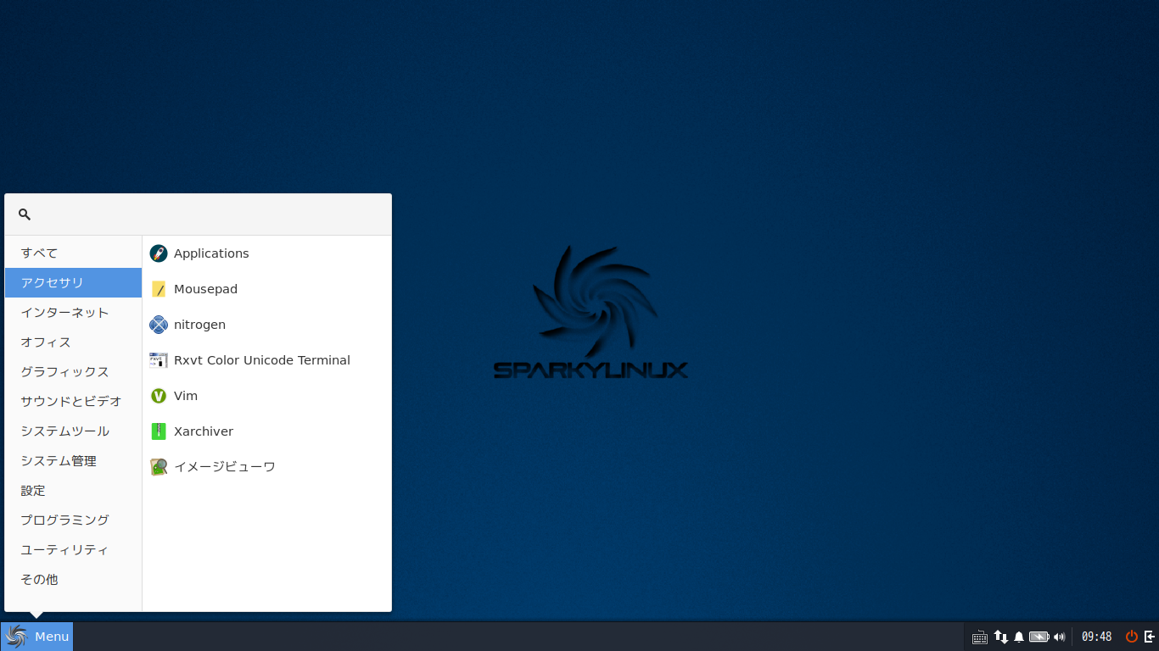The image size is (1159, 651).
Task: Click the nitrogen wallpaper icon
Action: (159, 325)
